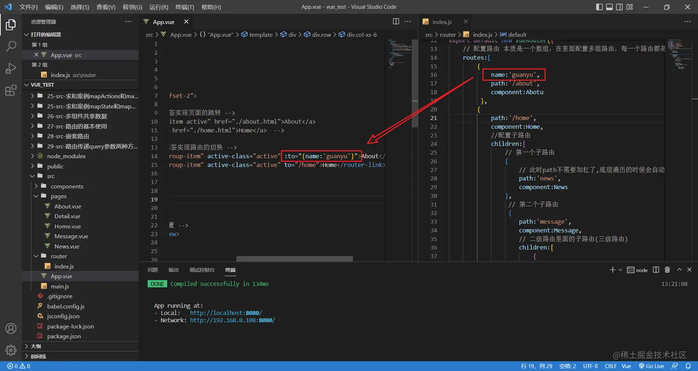Open the 运行(R) menu
The width and height of the screenshot is (698, 371).
[x=159, y=7]
